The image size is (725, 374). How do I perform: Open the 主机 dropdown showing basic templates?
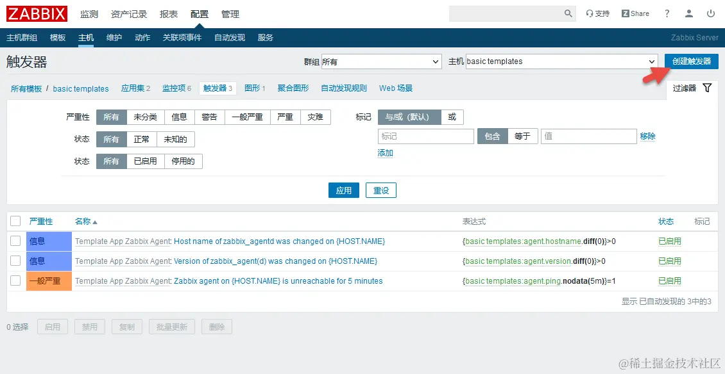560,61
